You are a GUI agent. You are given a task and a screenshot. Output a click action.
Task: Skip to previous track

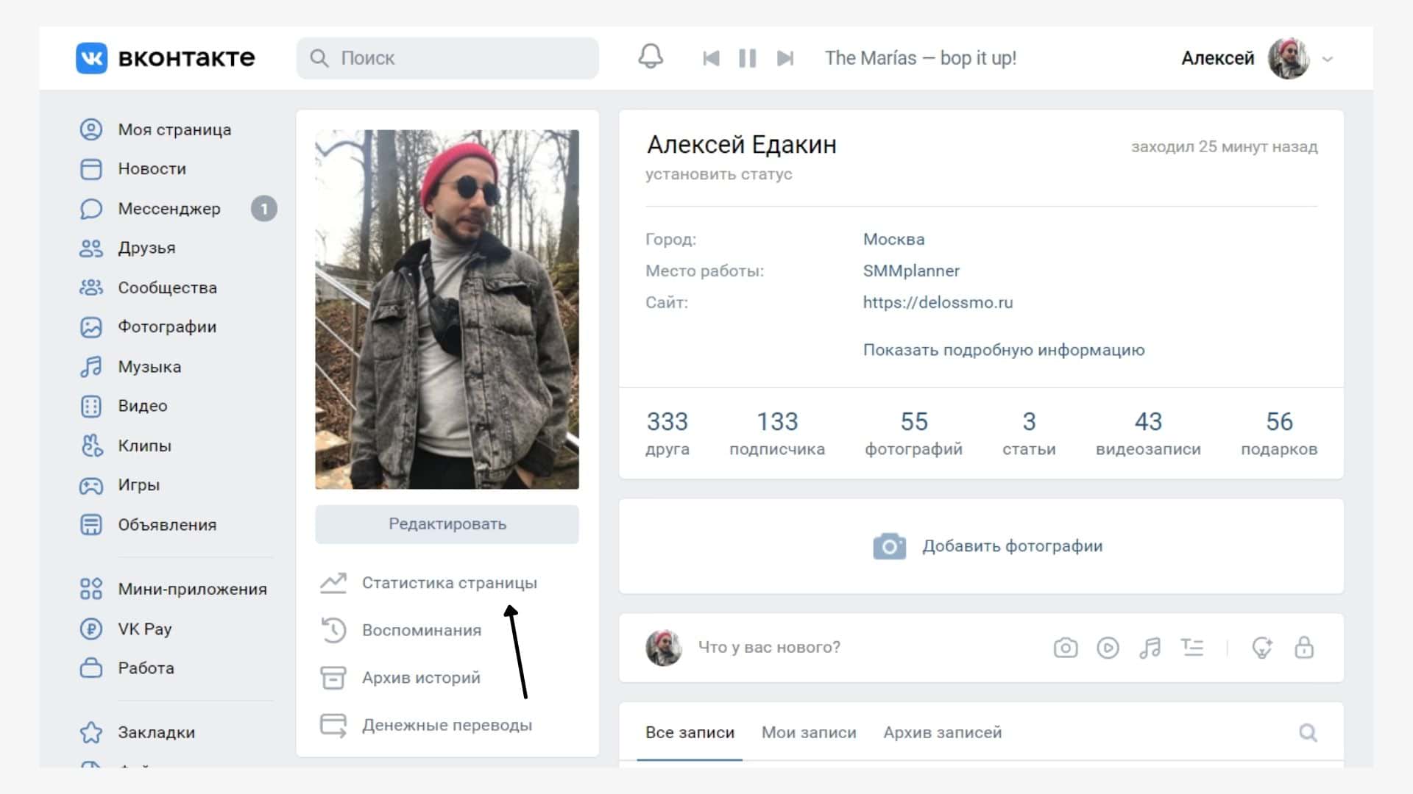click(x=711, y=58)
